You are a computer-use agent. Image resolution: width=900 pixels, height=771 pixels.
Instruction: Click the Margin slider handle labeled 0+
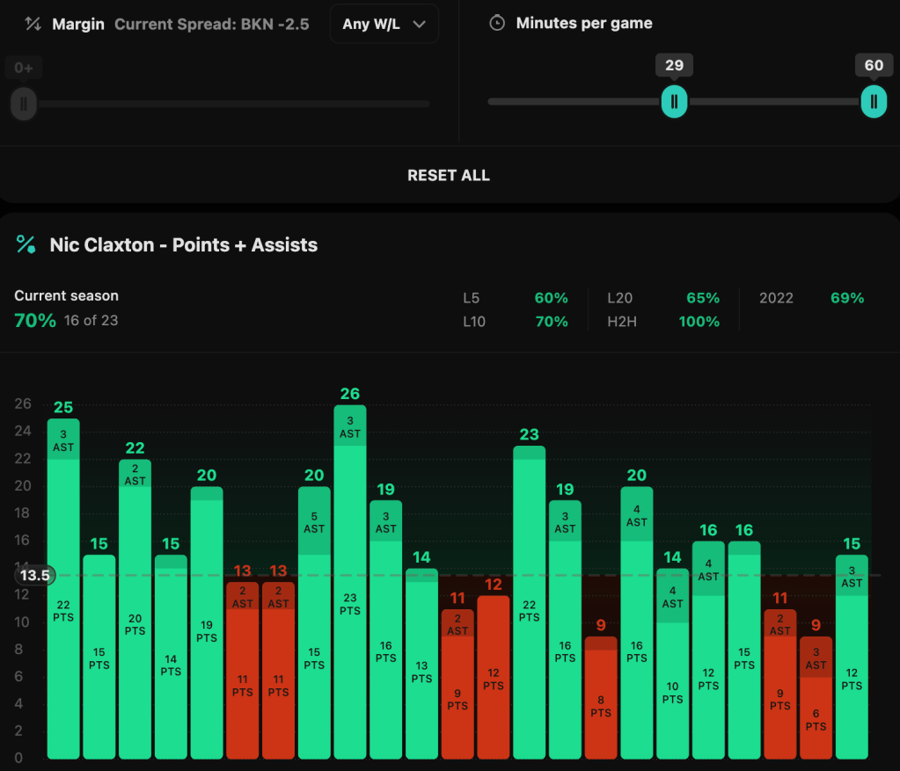pyautogui.click(x=24, y=104)
